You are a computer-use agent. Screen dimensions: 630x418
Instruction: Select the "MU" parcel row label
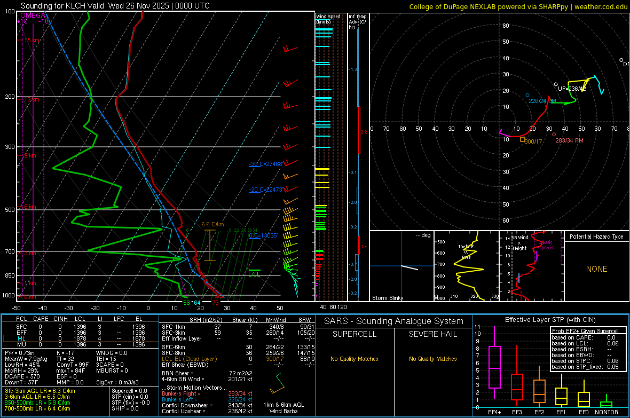(21, 344)
